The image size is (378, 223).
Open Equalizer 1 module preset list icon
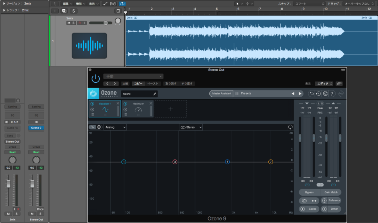[92, 115]
